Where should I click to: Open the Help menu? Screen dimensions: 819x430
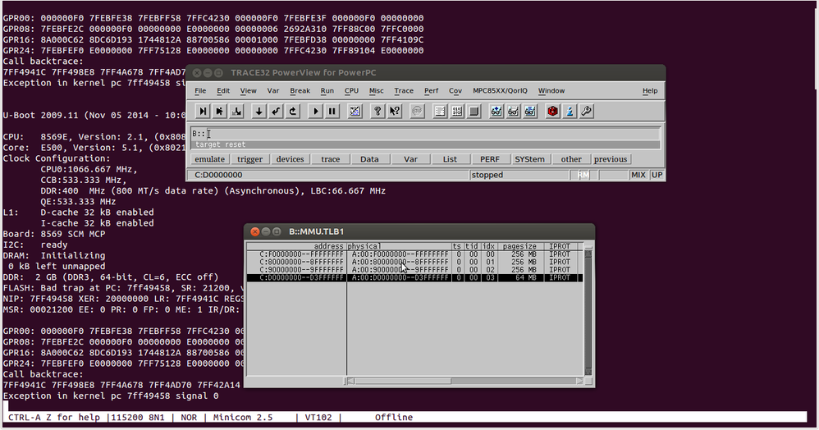pyautogui.click(x=650, y=90)
